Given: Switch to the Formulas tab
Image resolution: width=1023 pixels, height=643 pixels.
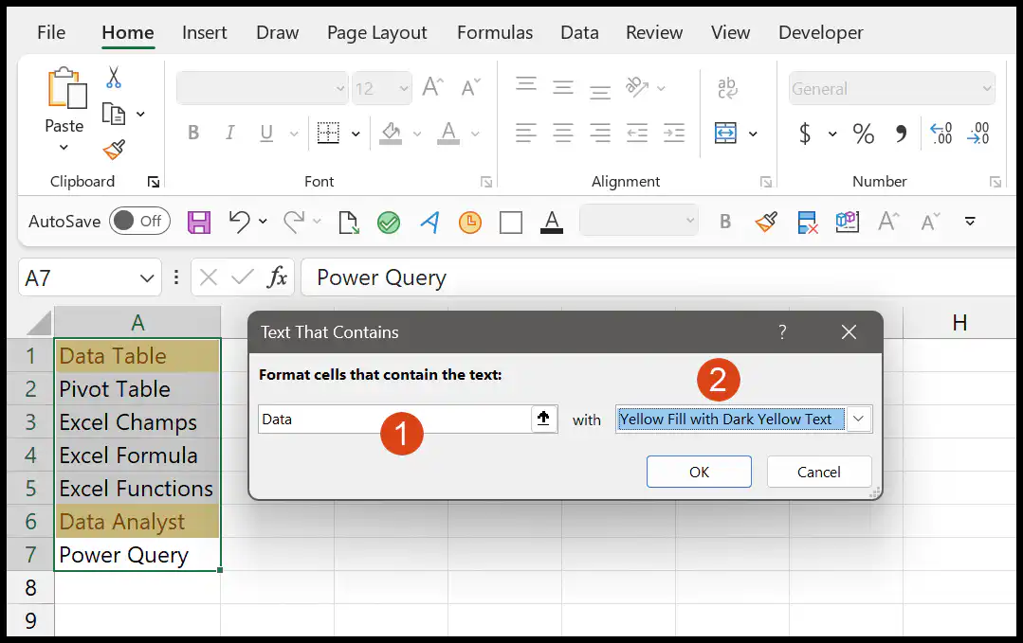Looking at the screenshot, I should click(495, 32).
